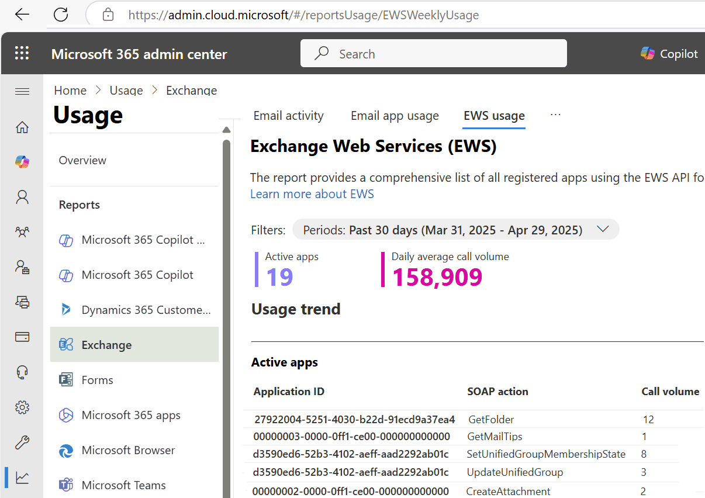Viewport: 705px width, 498px height.
Task: Switch to the Email activity tab
Action: coord(288,116)
